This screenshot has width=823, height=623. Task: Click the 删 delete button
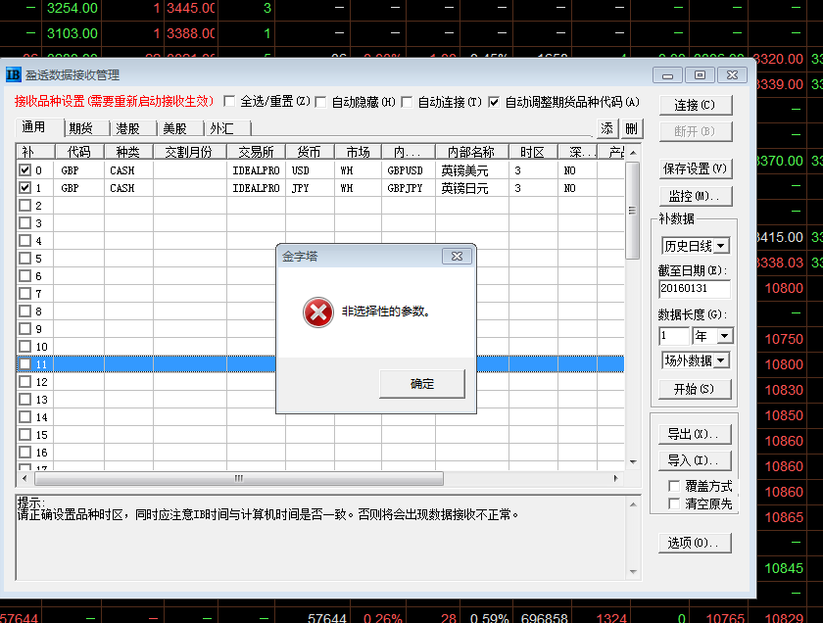[631, 128]
